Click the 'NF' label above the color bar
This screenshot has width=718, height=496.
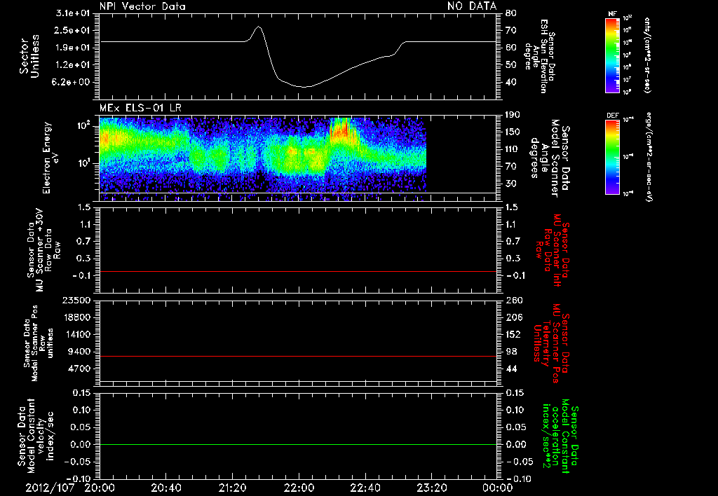click(612, 14)
